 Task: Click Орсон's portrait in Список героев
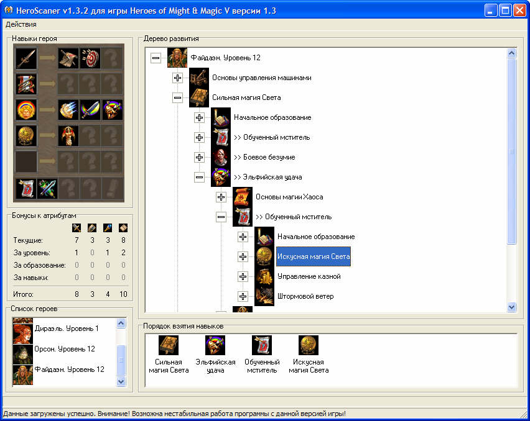(x=22, y=354)
